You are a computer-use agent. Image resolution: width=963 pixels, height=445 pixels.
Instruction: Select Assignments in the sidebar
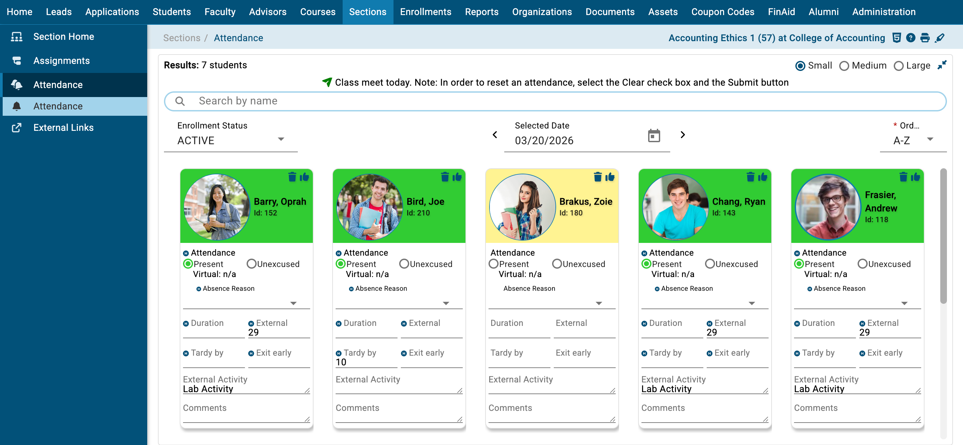tap(61, 61)
